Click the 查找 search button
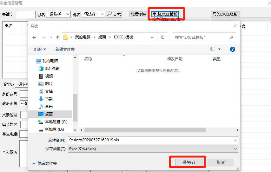The height and width of the screenshot is (172, 271). (x=114, y=14)
